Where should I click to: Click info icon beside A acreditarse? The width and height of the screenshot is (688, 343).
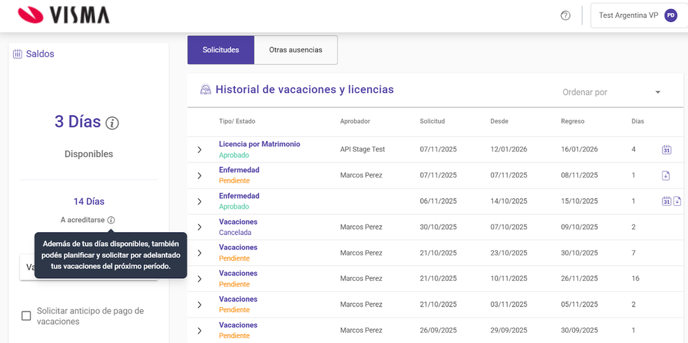(111, 220)
